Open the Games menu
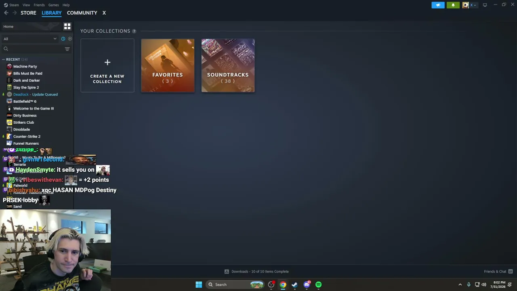 pyautogui.click(x=54, y=5)
